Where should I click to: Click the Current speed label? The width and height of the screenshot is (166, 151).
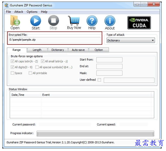tap(106, 124)
